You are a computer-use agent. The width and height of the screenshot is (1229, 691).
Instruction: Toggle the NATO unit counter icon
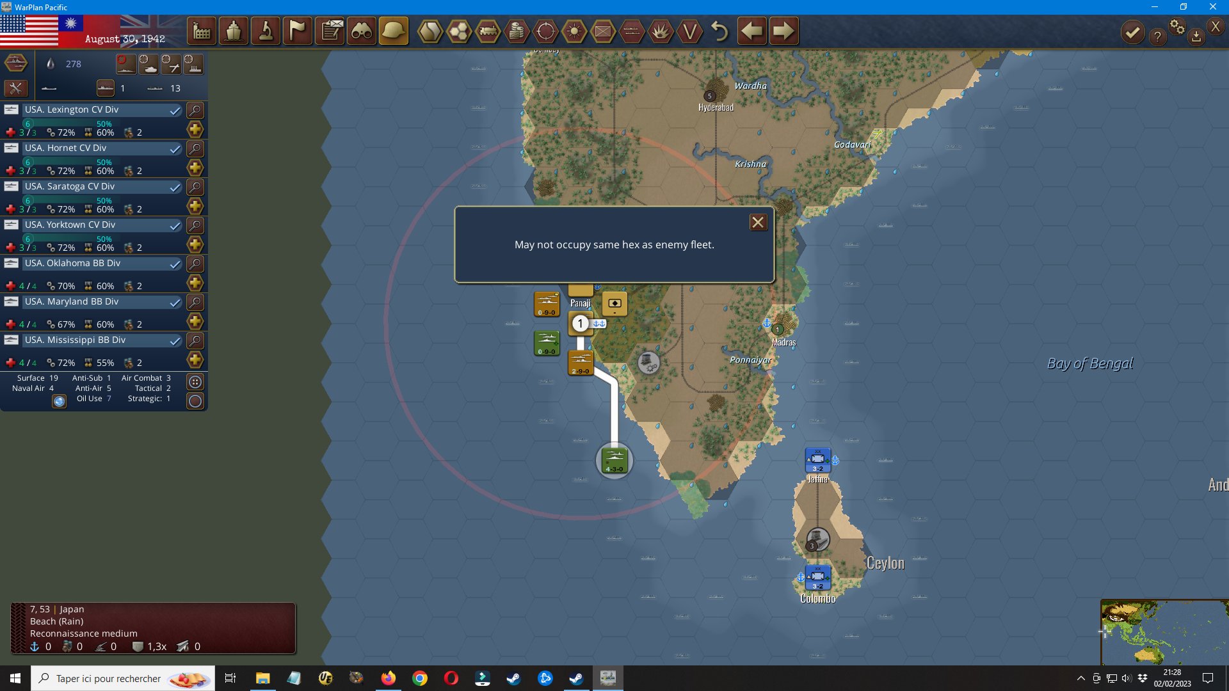click(603, 31)
